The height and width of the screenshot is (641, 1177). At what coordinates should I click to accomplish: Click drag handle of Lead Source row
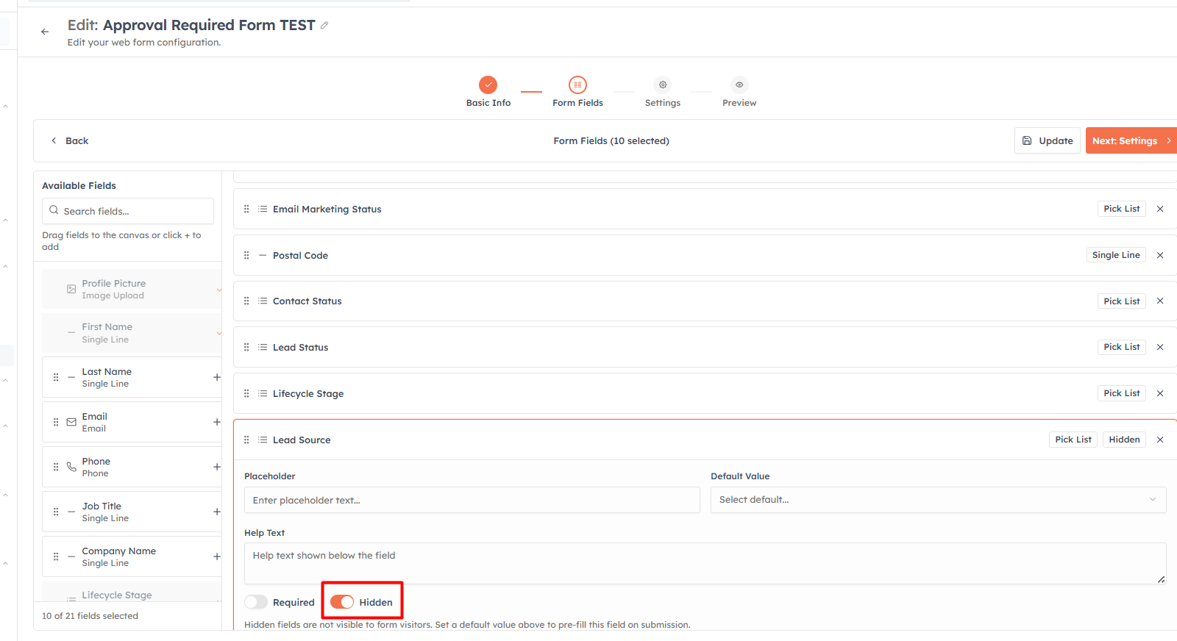(246, 440)
